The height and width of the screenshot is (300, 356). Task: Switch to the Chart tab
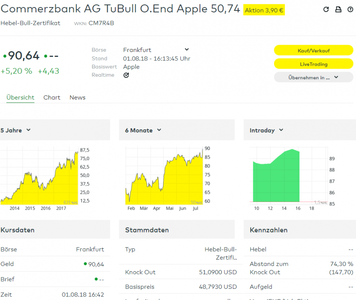click(52, 98)
